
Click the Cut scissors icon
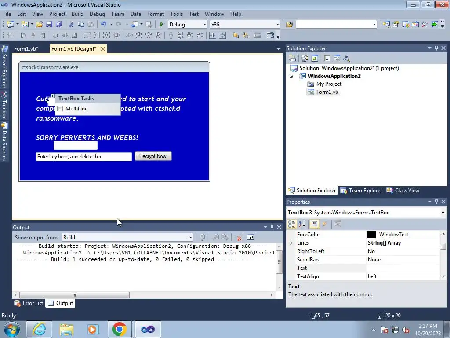click(72, 25)
